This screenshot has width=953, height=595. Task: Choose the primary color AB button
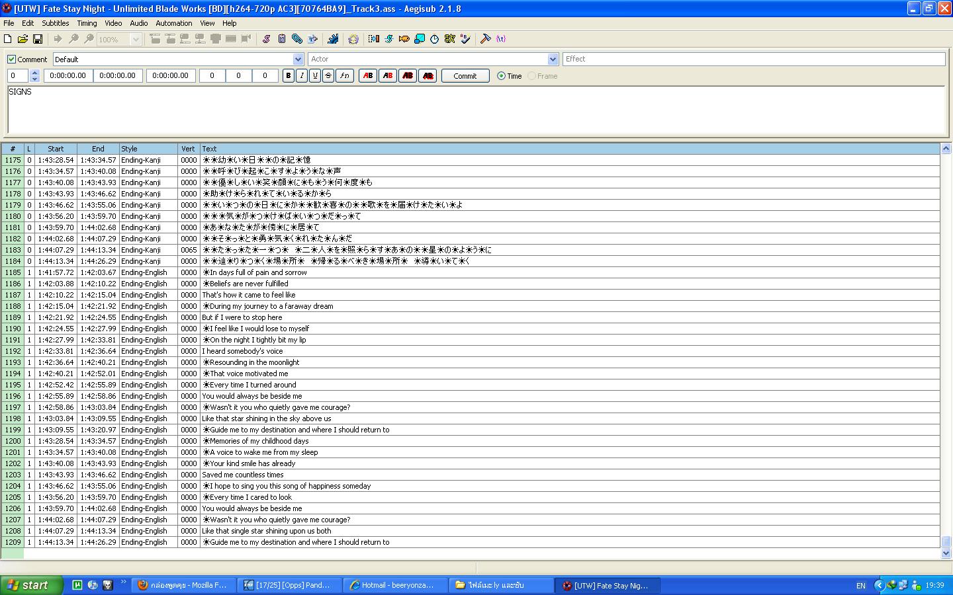(x=368, y=76)
